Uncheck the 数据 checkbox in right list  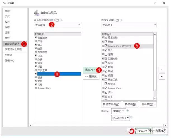(106, 67)
